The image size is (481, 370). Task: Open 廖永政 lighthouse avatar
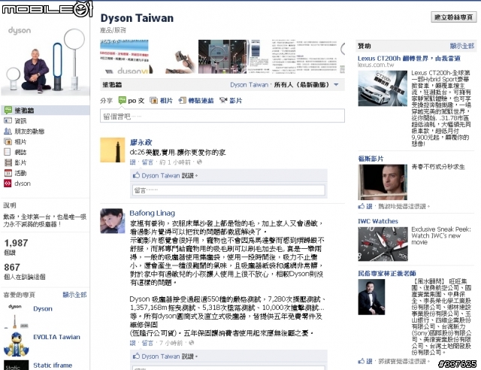tap(113, 150)
